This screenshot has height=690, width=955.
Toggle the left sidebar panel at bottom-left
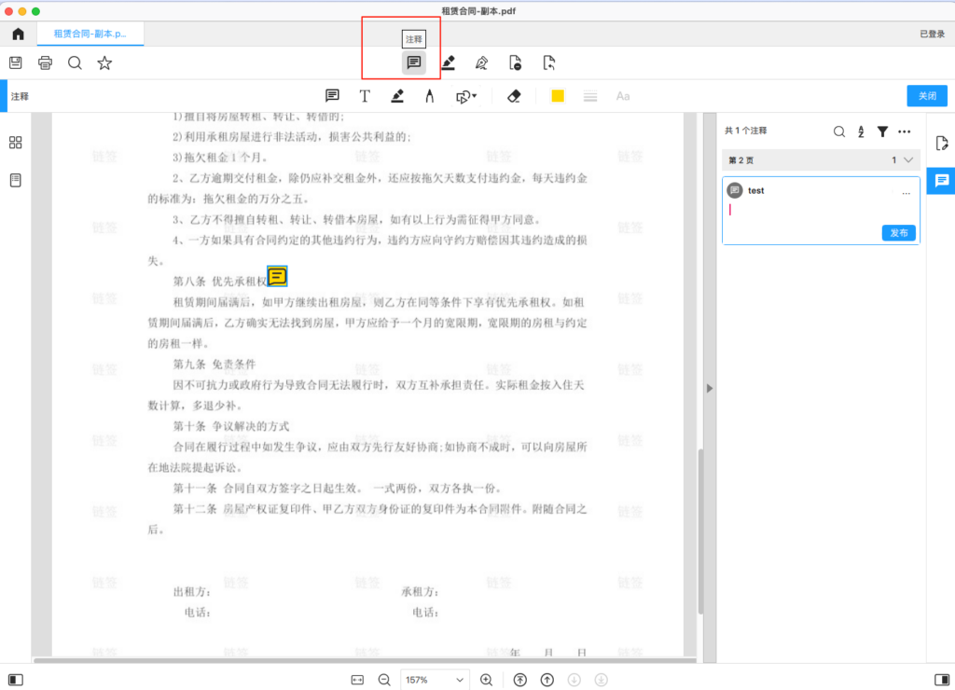click(x=16, y=680)
